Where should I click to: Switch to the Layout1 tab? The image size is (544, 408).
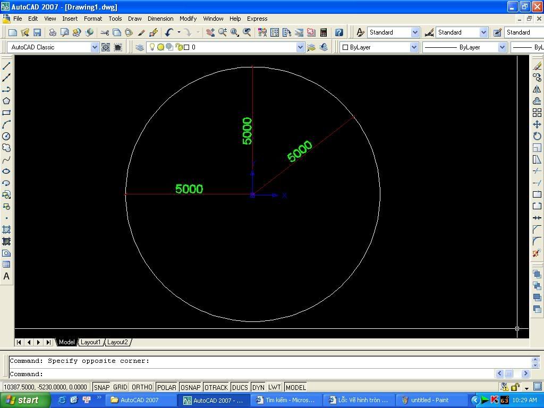(90, 342)
